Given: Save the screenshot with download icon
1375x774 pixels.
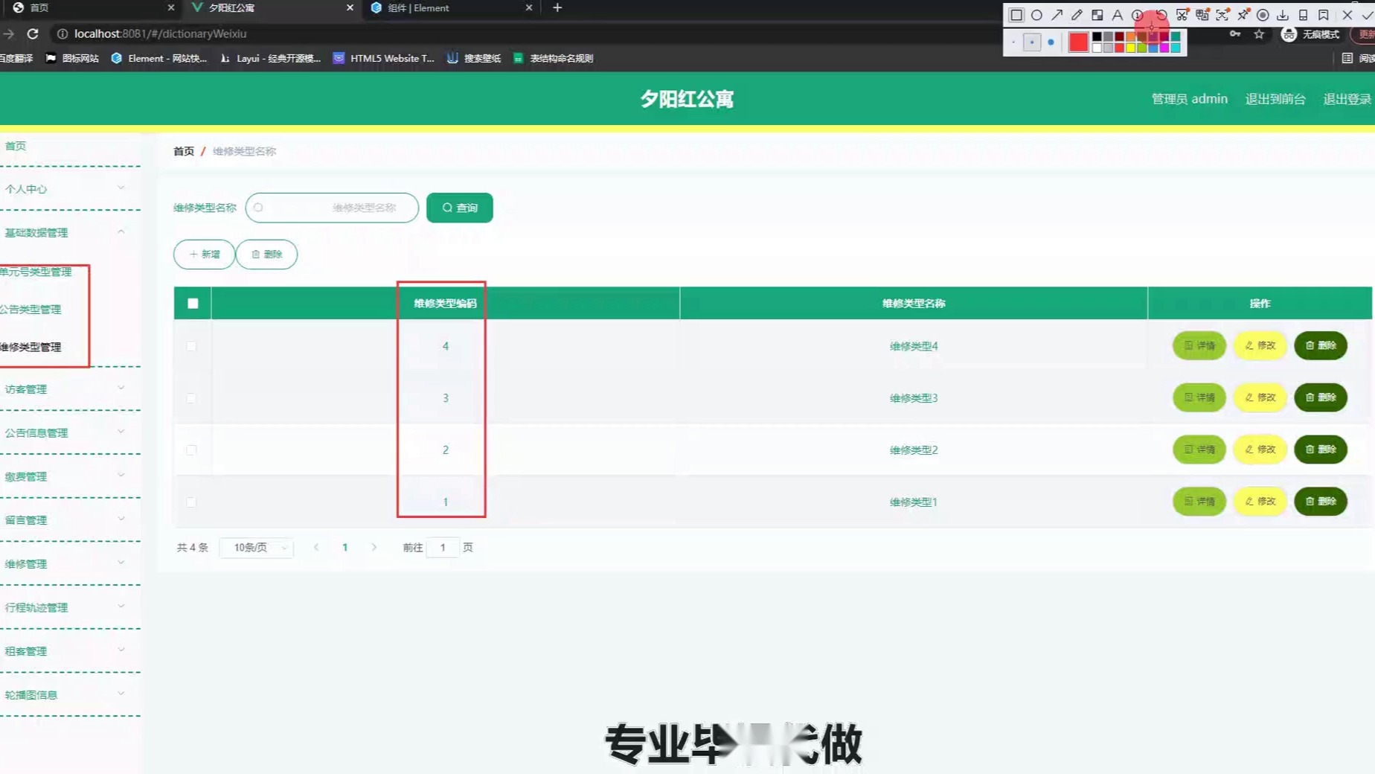Looking at the screenshot, I should pyautogui.click(x=1283, y=15).
